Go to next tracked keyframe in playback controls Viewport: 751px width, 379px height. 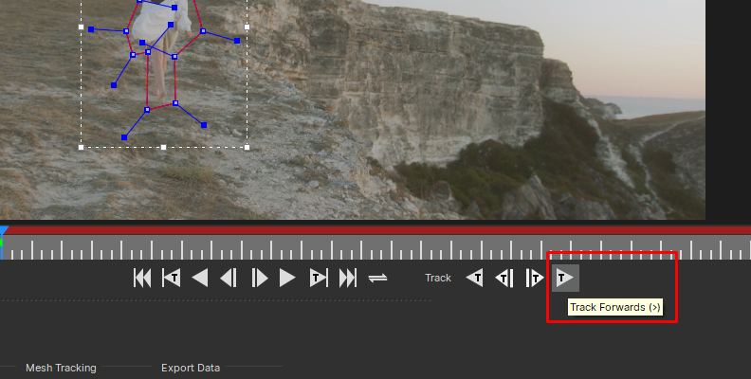[x=319, y=278]
